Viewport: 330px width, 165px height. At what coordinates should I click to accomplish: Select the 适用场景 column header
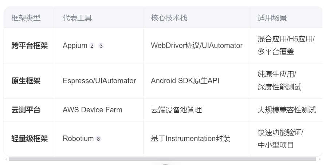click(272, 18)
